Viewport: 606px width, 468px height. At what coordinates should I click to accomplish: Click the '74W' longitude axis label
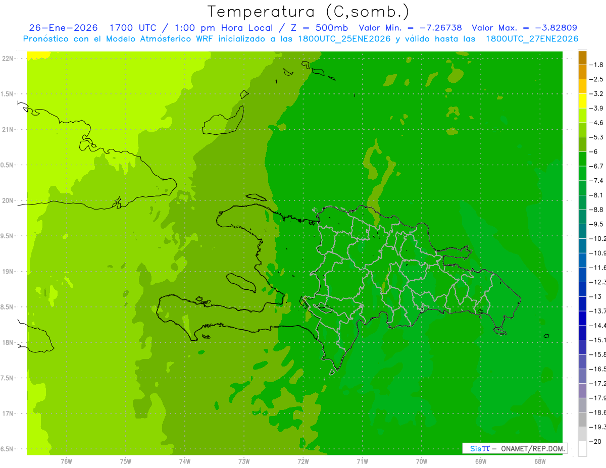pos(185,460)
